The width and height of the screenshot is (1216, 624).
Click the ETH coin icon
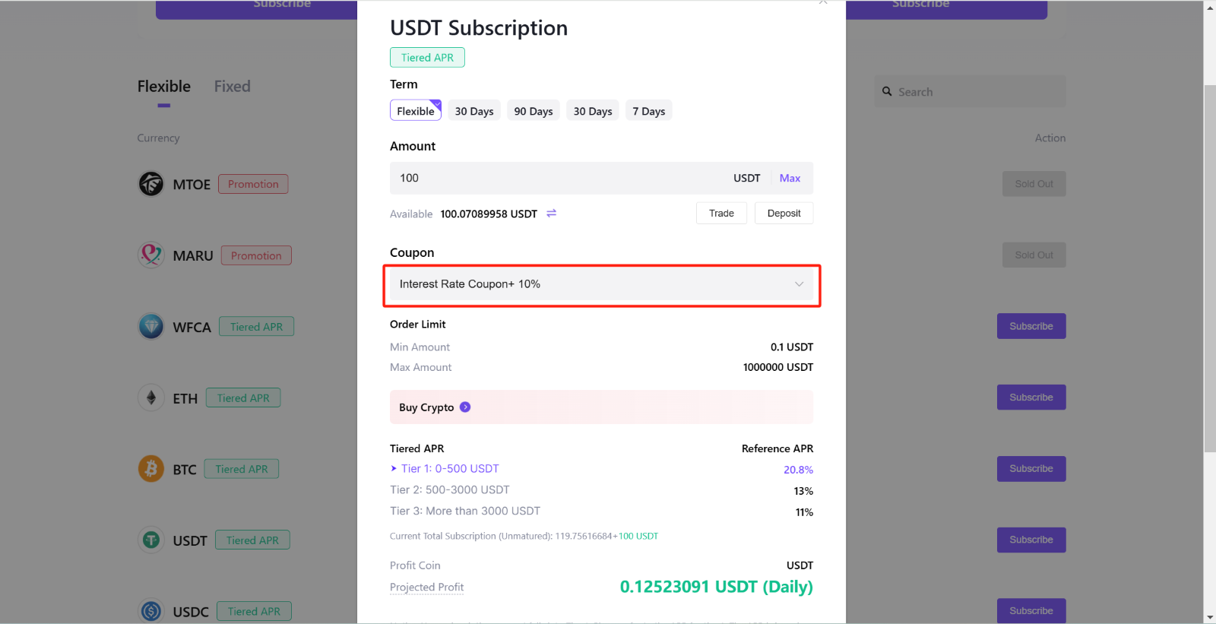(151, 398)
